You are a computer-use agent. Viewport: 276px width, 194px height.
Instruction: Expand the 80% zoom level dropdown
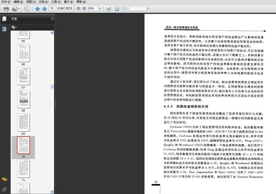coord(99,8)
